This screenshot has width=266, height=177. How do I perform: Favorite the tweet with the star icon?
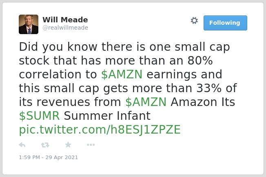(68, 145)
